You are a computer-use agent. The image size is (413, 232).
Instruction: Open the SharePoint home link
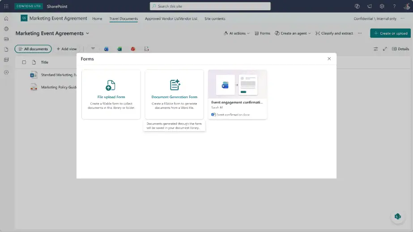coord(57,6)
